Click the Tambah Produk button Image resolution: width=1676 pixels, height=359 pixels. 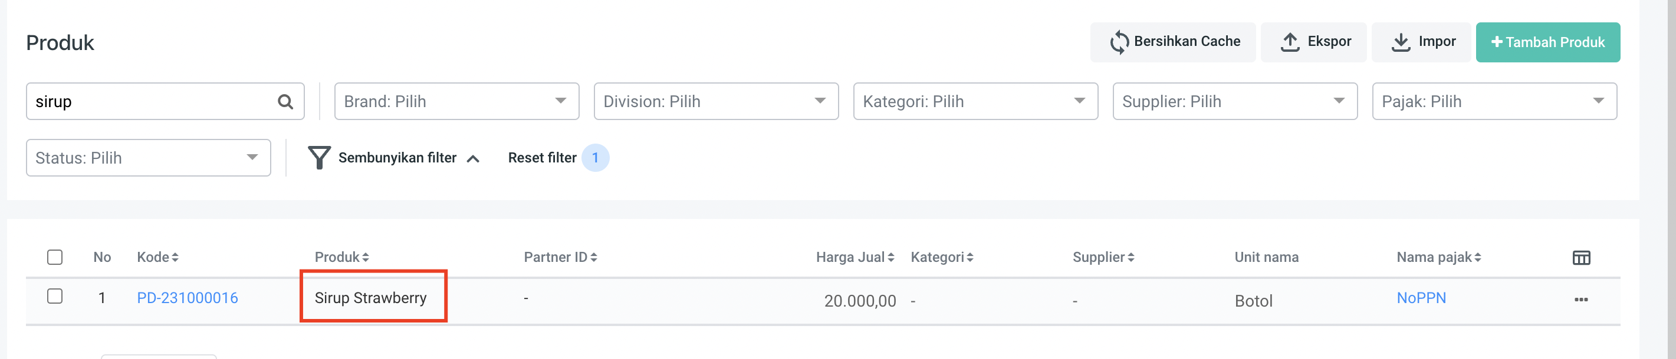1547,43
